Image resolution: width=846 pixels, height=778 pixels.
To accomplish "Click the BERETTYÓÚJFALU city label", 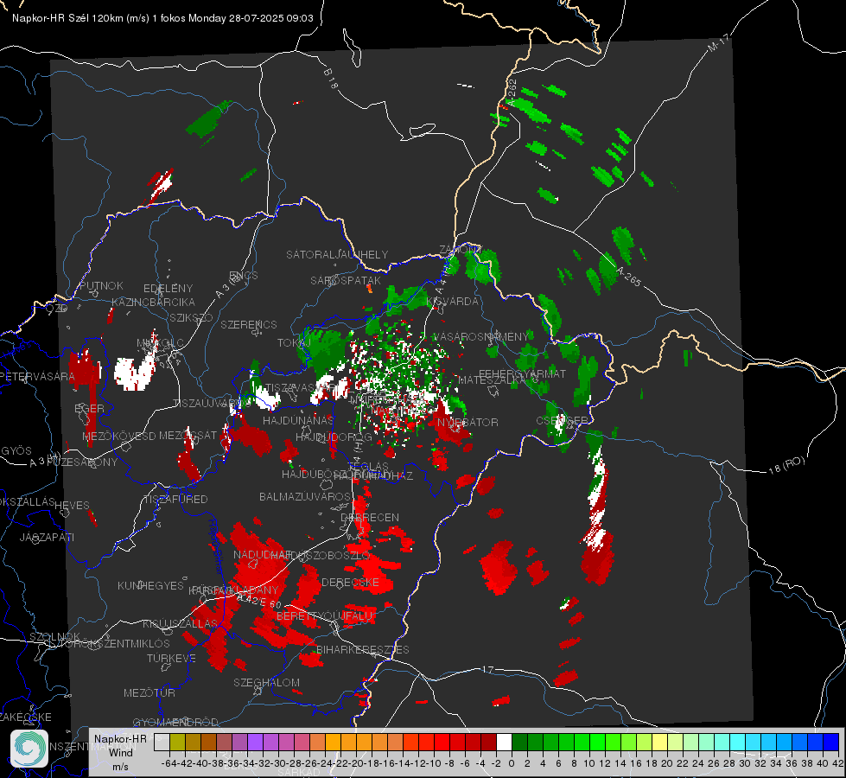I will coord(325,616).
